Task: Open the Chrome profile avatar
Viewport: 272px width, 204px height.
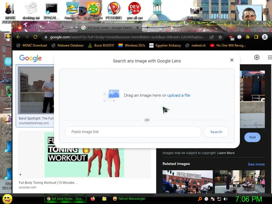Action: pos(265,37)
